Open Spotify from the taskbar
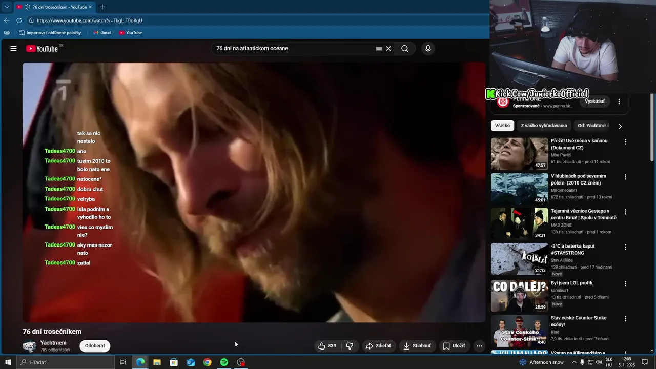656x369 pixels. click(x=224, y=362)
